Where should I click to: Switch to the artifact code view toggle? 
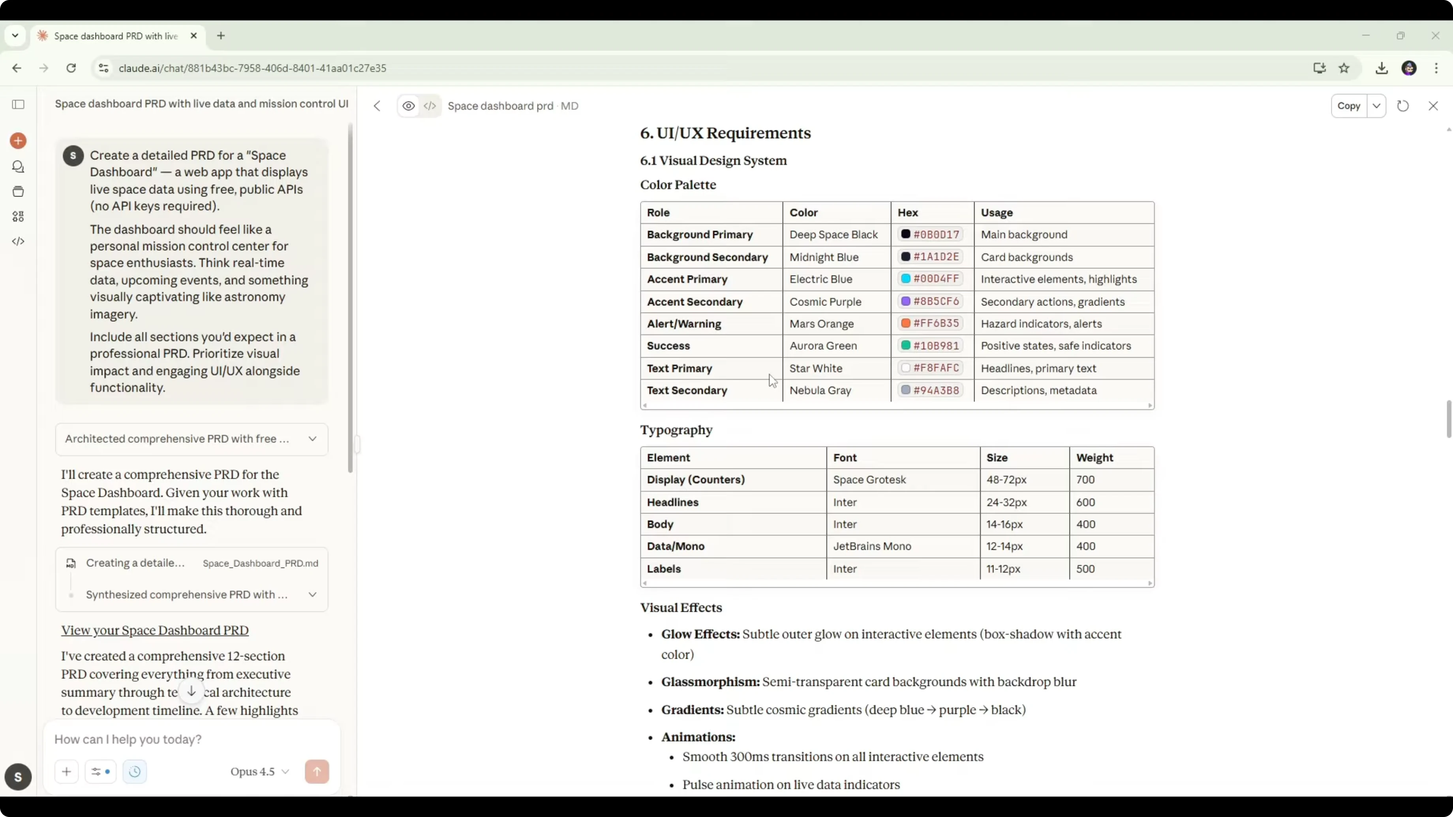click(430, 106)
